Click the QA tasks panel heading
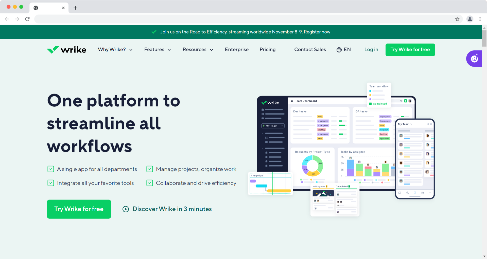This screenshot has width=487, height=259. pos(361,112)
